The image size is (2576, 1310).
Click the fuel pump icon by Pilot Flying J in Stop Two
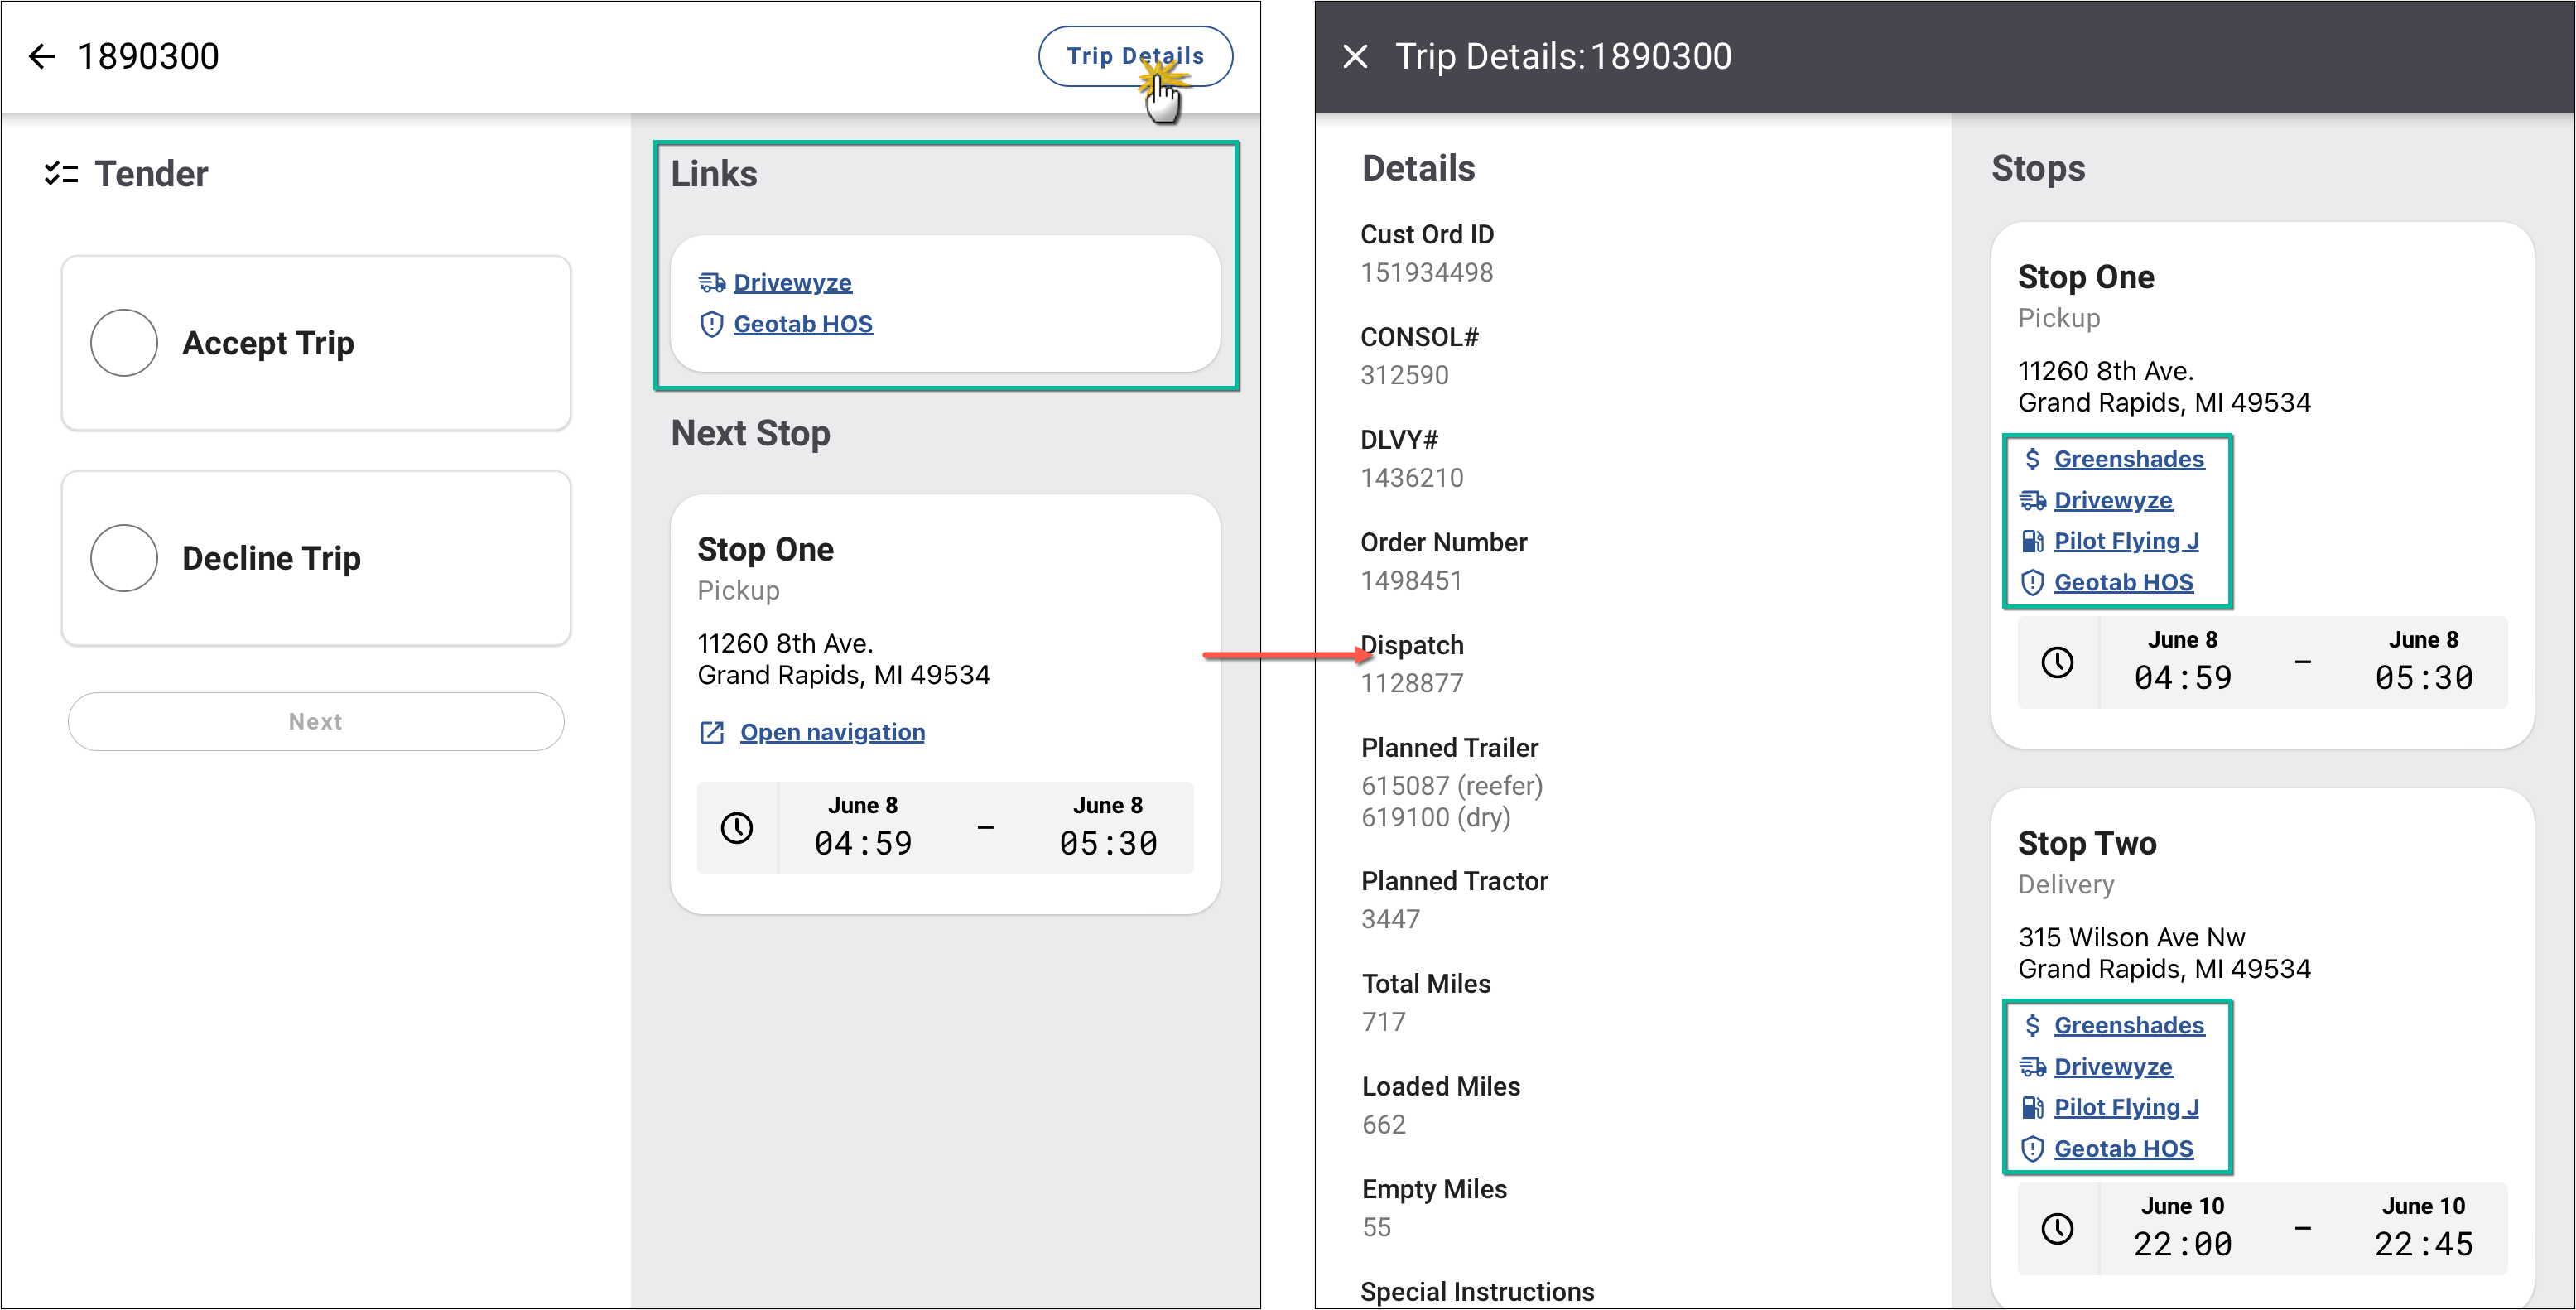[2032, 1108]
